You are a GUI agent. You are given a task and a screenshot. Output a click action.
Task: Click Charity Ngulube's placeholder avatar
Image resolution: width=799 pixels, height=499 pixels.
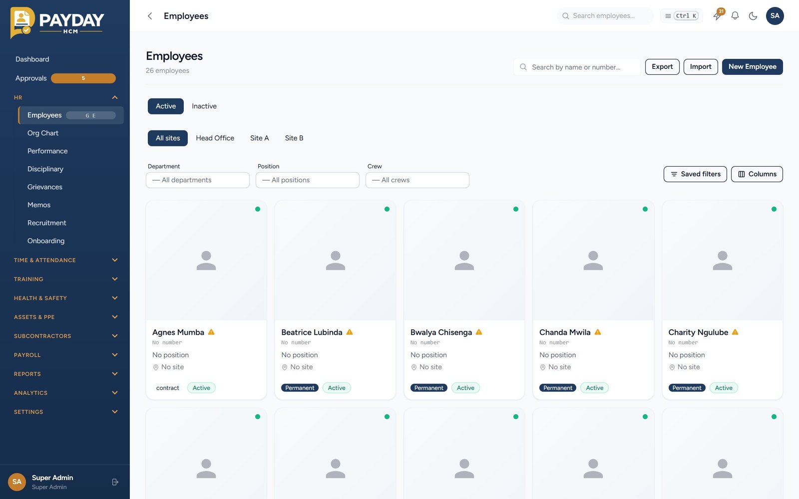[x=723, y=260]
